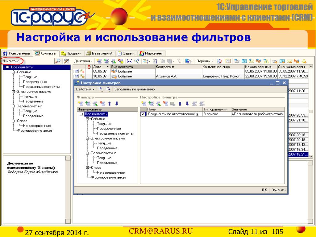Click the edit filter pencil icon under Фильтры
This screenshot has height=237, width=316.
pyautogui.click(x=95, y=104)
